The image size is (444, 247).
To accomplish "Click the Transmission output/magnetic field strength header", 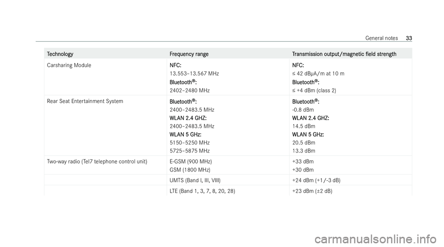I will point(344,54).
